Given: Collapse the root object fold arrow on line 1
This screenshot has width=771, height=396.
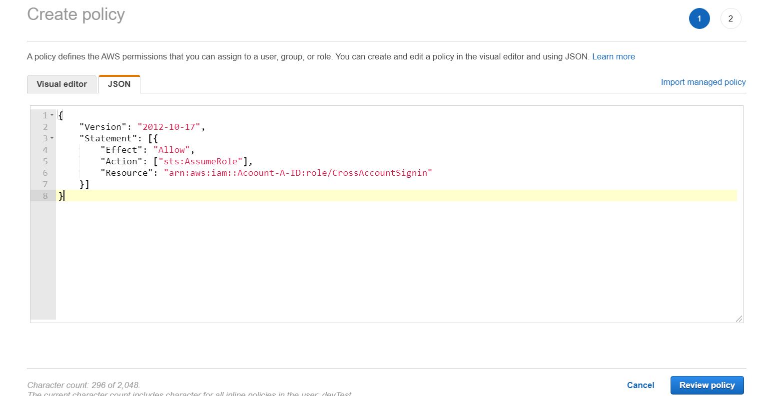Looking at the screenshot, I should [x=52, y=115].
